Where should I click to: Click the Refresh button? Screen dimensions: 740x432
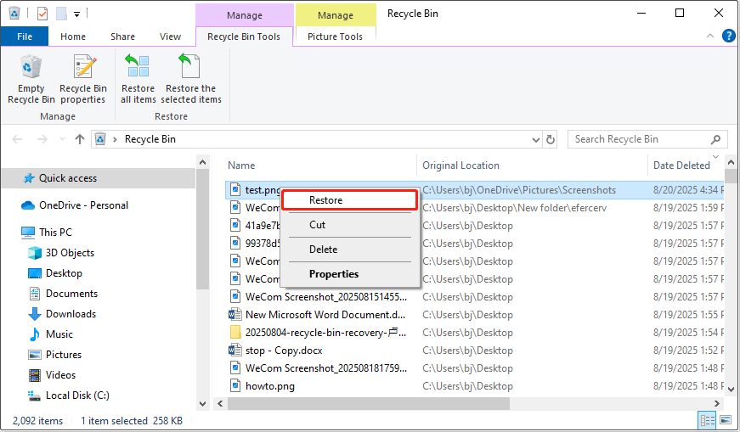(551, 139)
